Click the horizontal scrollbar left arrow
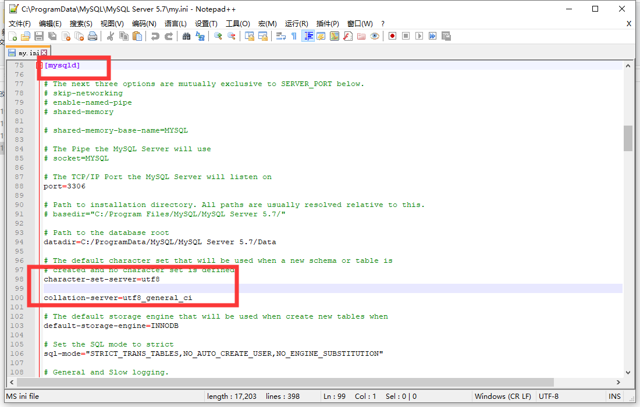Viewport: 640px width, 407px height. pos(12,382)
